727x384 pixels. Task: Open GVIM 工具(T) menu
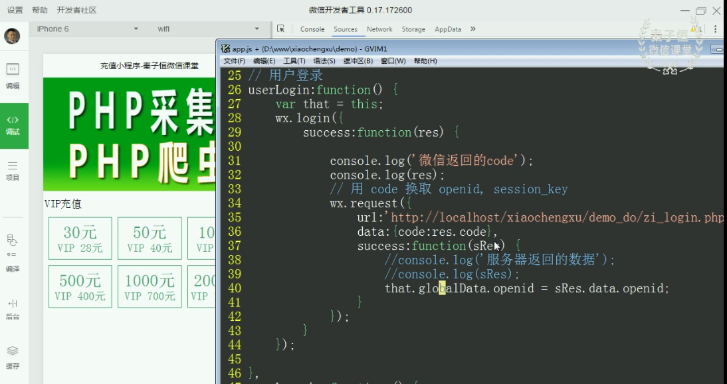[294, 61]
